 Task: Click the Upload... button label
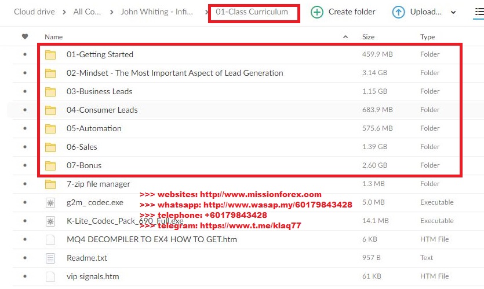point(425,12)
